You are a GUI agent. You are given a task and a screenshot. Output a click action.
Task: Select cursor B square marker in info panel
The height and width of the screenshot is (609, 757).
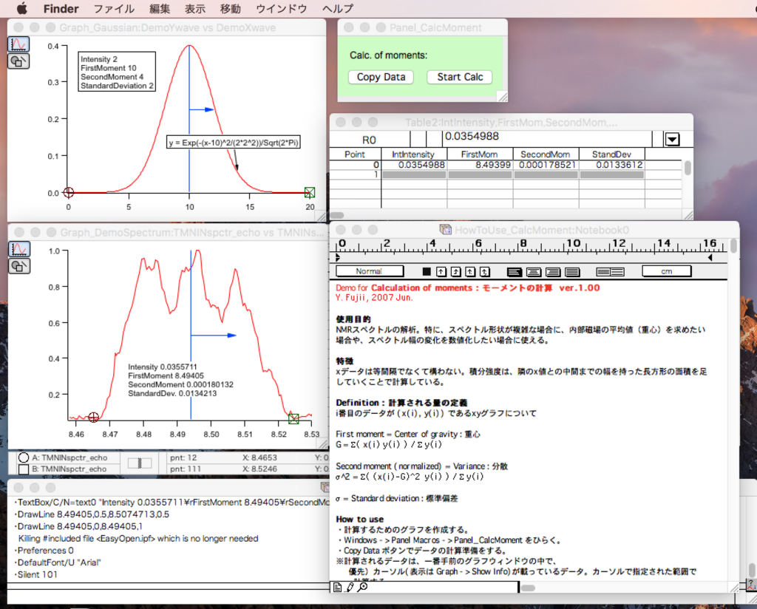24,469
